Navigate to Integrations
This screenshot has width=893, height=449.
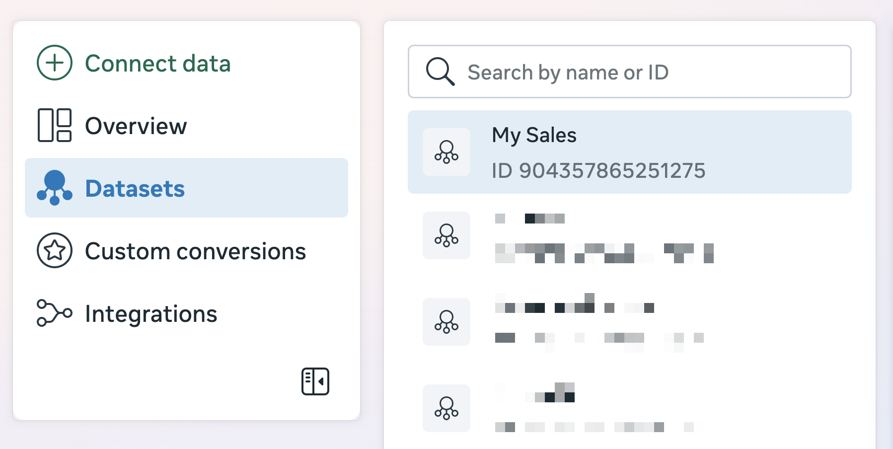tap(151, 314)
